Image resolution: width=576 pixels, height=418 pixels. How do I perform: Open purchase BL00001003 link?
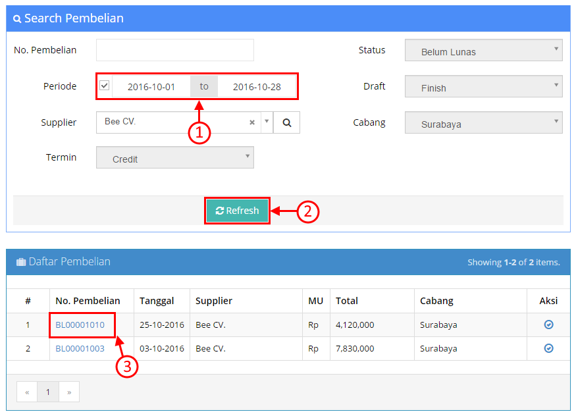(80, 348)
